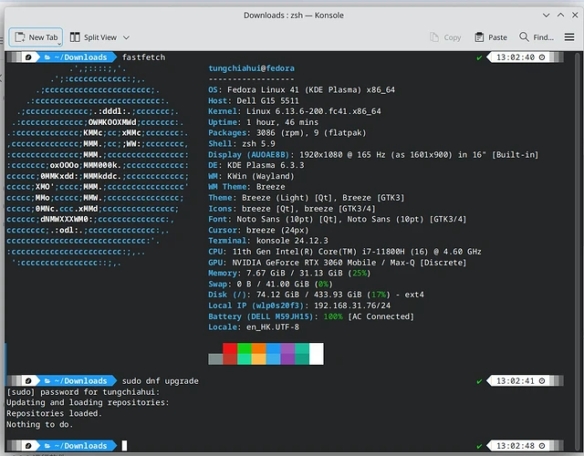This screenshot has height=456, width=584.
Task: Click the green checkmark beside 13:02:41
Action: 479,380
